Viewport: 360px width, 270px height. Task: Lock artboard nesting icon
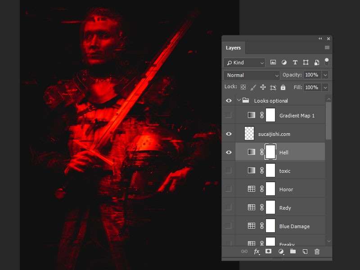tap(273, 87)
